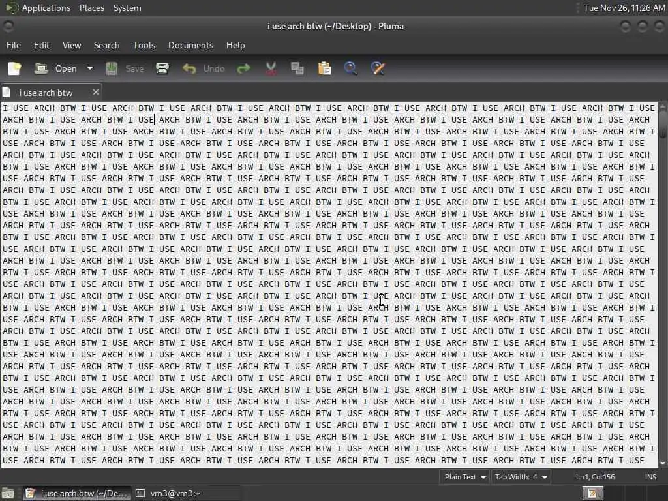
Task: Cut selection with the scissors icon
Action: coord(271,68)
